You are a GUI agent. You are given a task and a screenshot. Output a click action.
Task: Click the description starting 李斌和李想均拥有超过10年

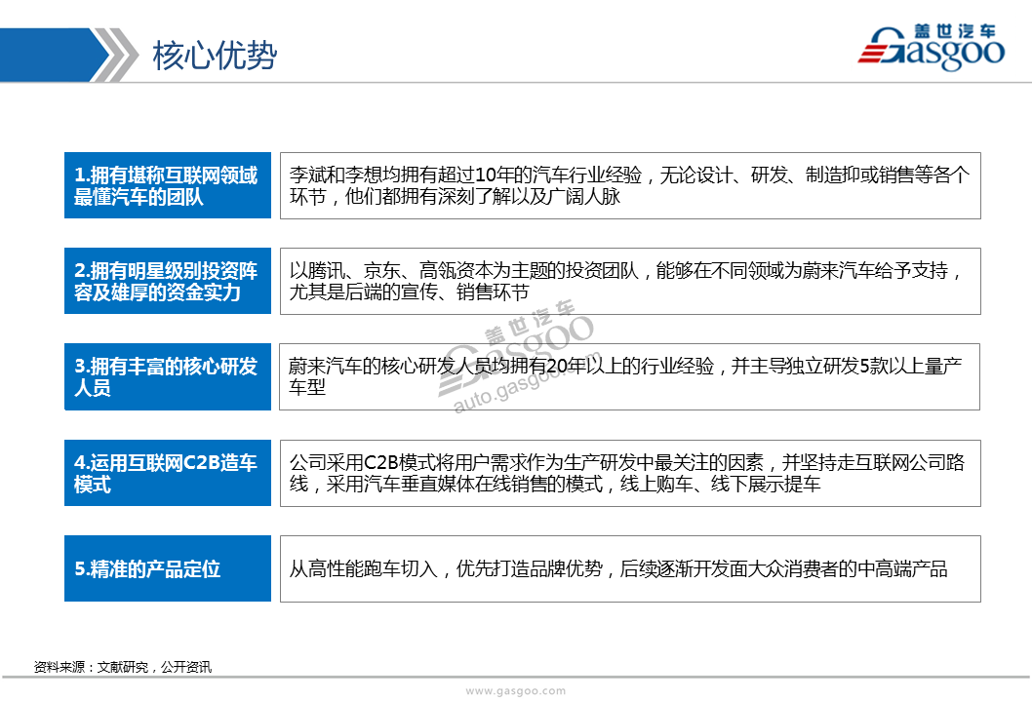pos(630,185)
